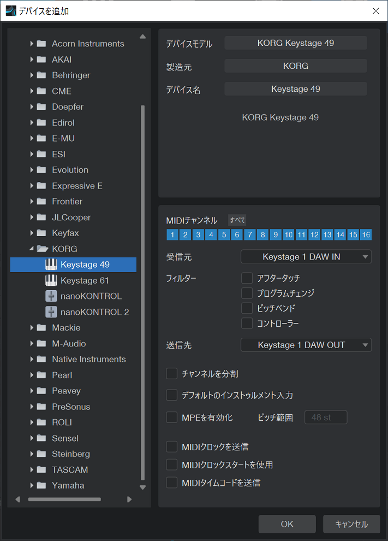Select the Keystage 61 keyboard icon
Screen dimensions: 388x541
pos(51,280)
